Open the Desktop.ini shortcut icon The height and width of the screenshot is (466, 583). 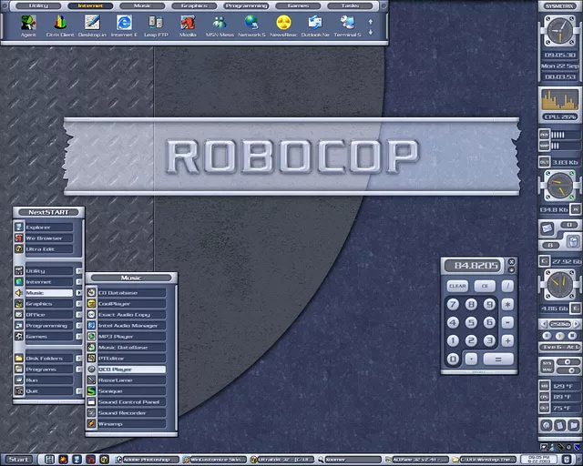click(92, 23)
